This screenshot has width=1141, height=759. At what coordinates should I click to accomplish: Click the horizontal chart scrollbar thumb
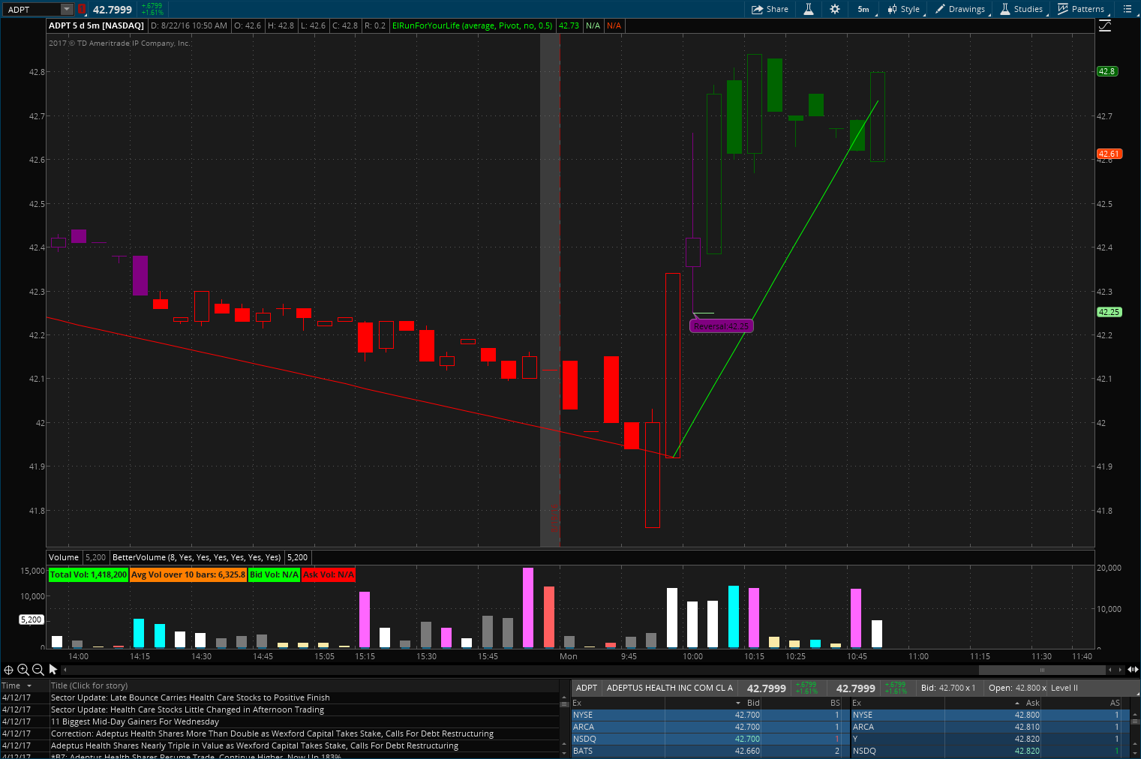point(1042,670)
